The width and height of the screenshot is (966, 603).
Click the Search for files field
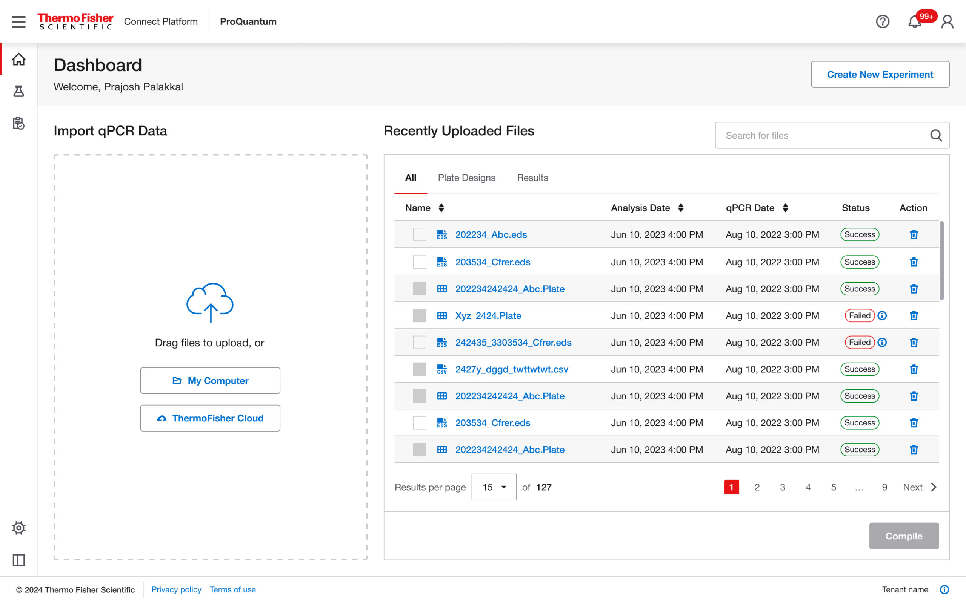tap(822, 136)
